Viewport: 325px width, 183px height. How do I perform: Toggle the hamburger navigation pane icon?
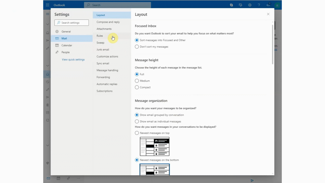click(47, 14)
